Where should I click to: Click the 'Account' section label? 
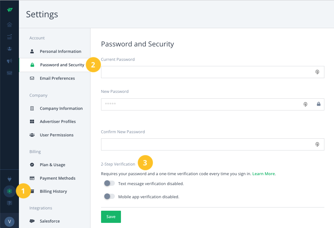point(37,38)
